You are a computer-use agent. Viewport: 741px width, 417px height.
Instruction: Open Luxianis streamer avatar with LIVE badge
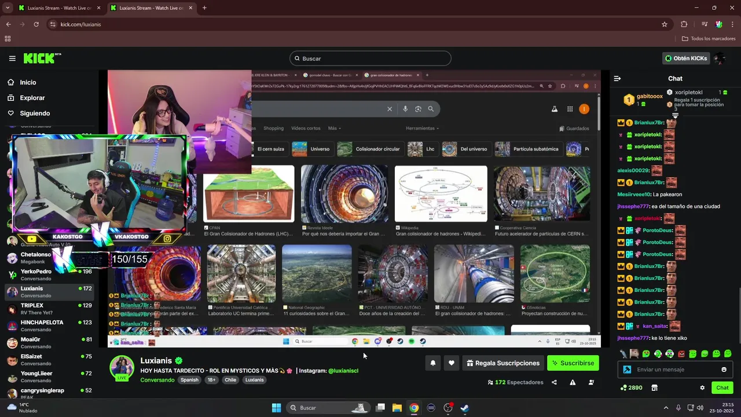[122, 368]
